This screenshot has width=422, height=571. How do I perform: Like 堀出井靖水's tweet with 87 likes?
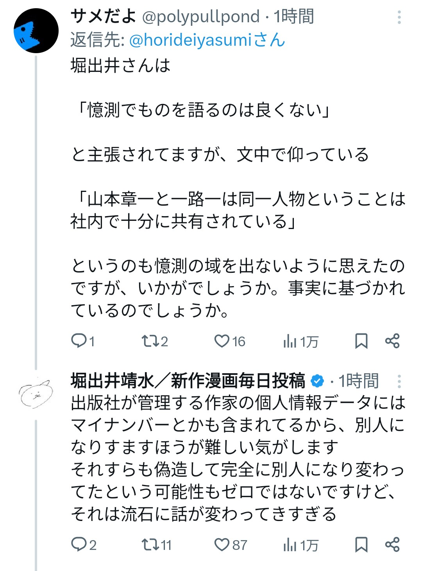tap(222, 544)
